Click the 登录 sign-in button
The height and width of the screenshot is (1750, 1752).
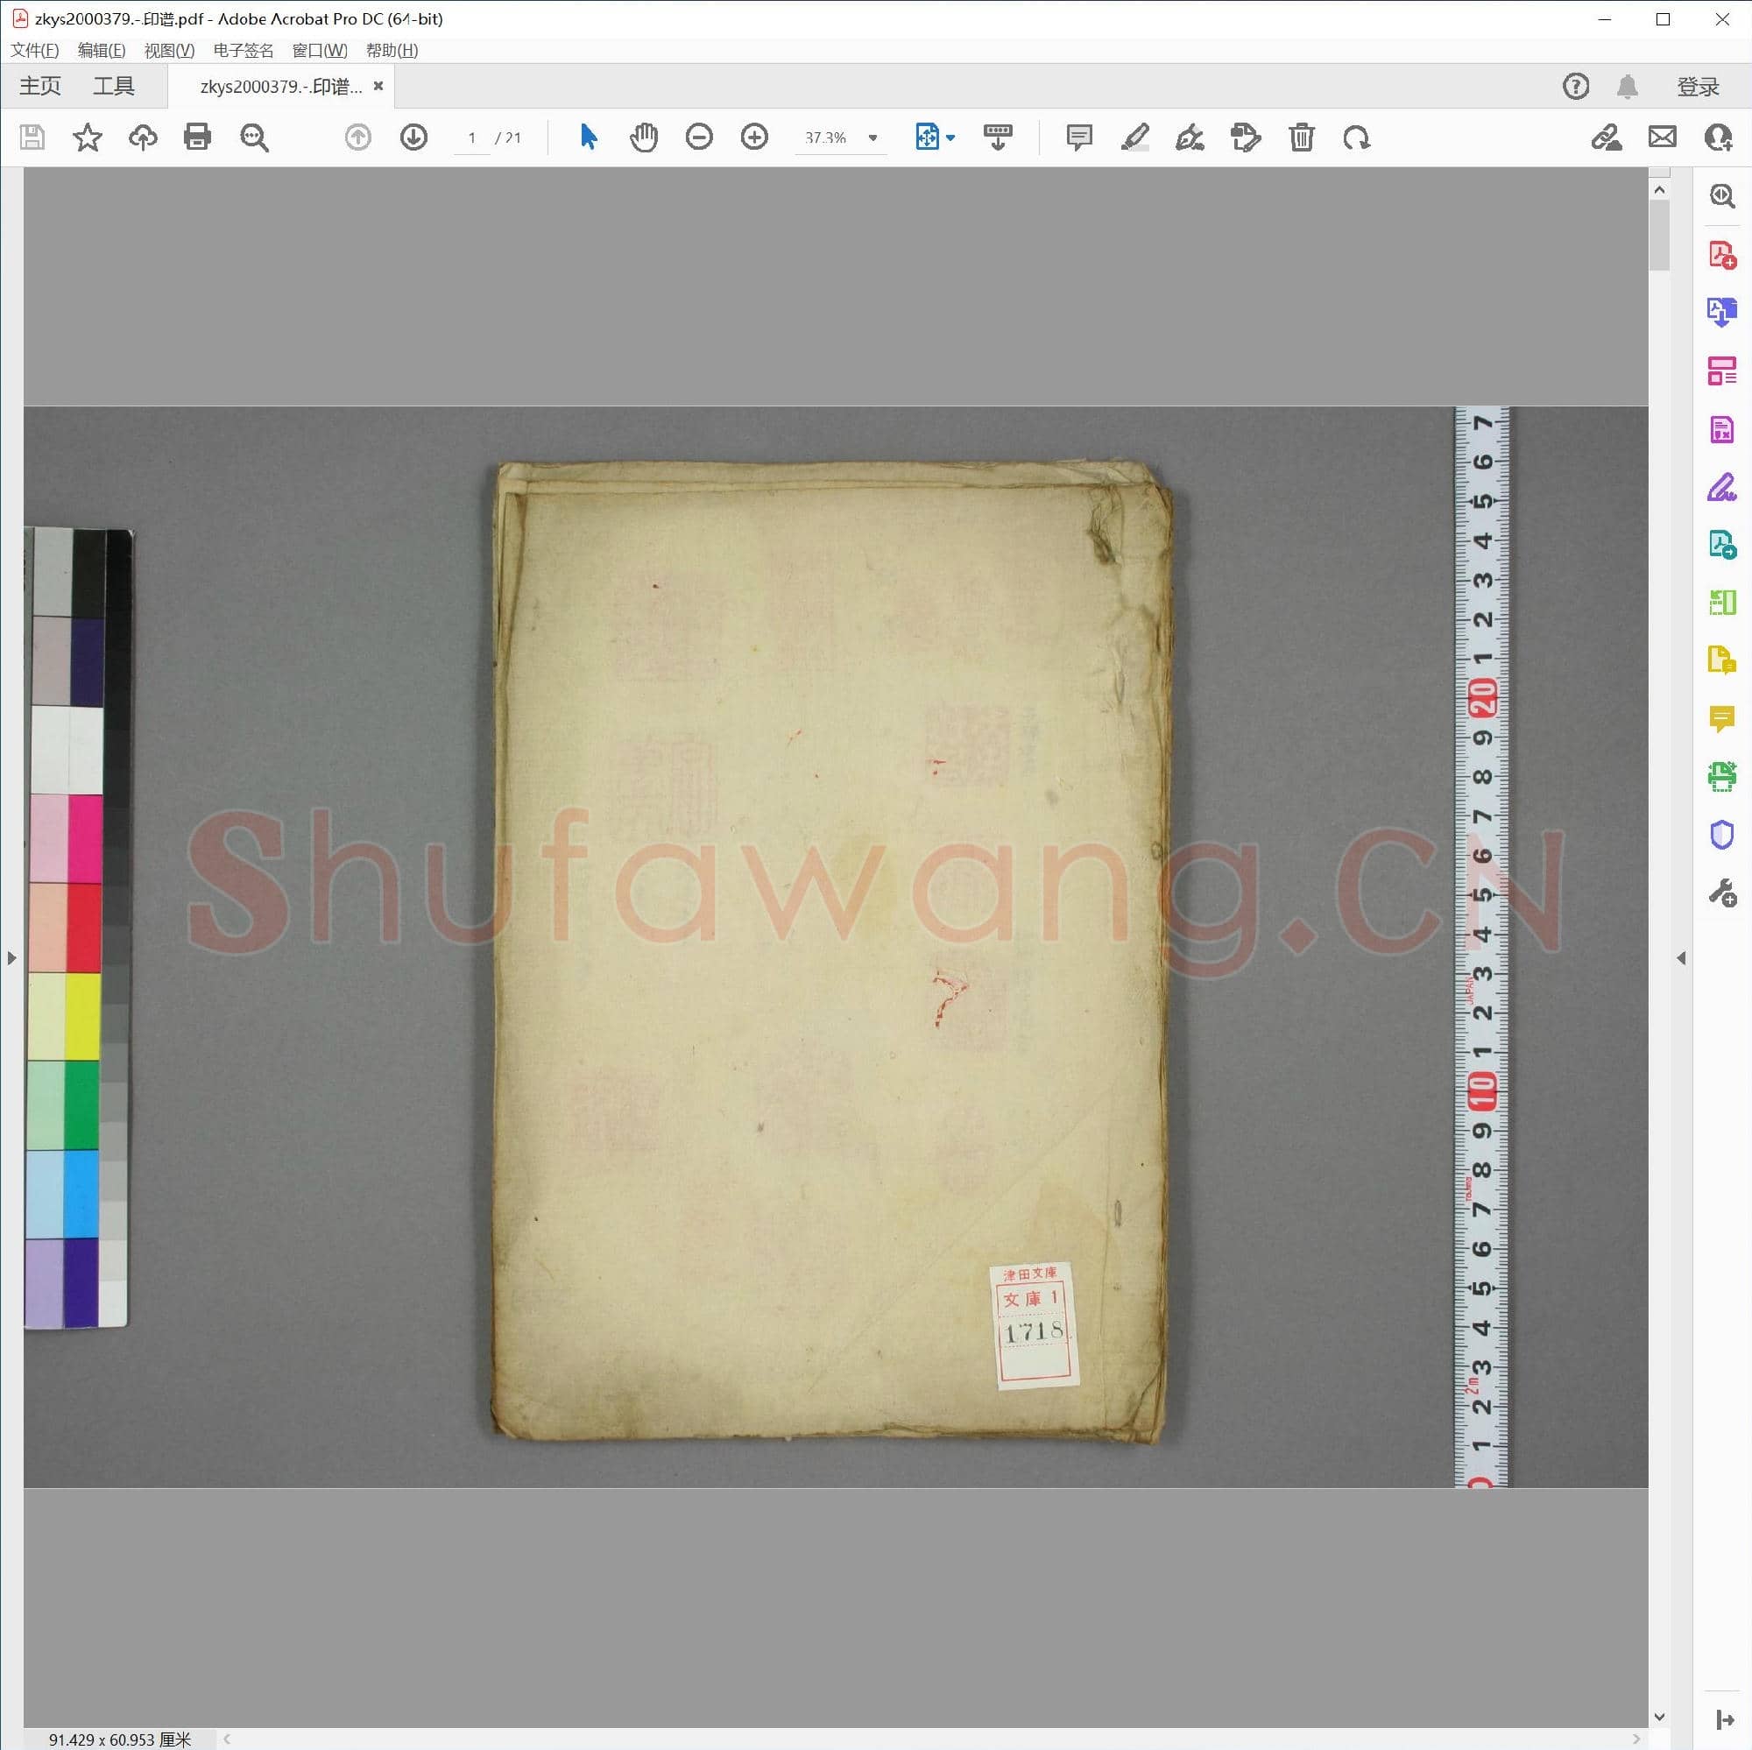click(1697, 87)
